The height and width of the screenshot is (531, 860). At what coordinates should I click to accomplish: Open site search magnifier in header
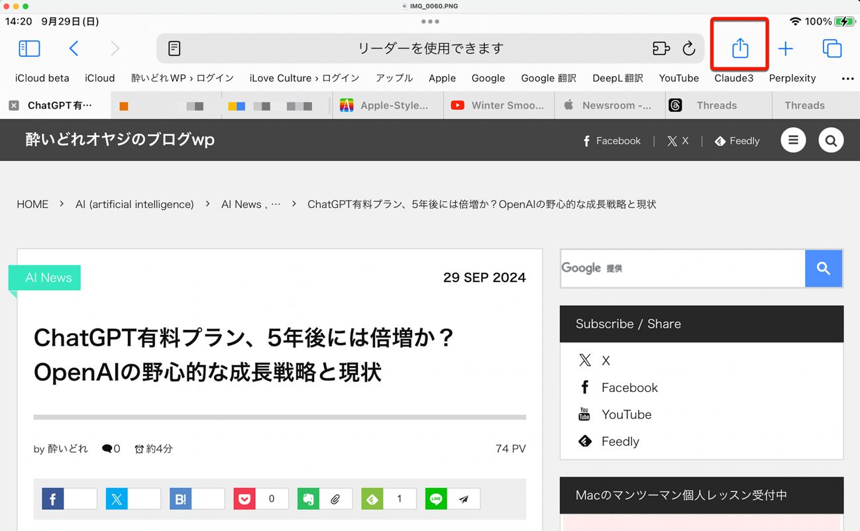[831, 140]
